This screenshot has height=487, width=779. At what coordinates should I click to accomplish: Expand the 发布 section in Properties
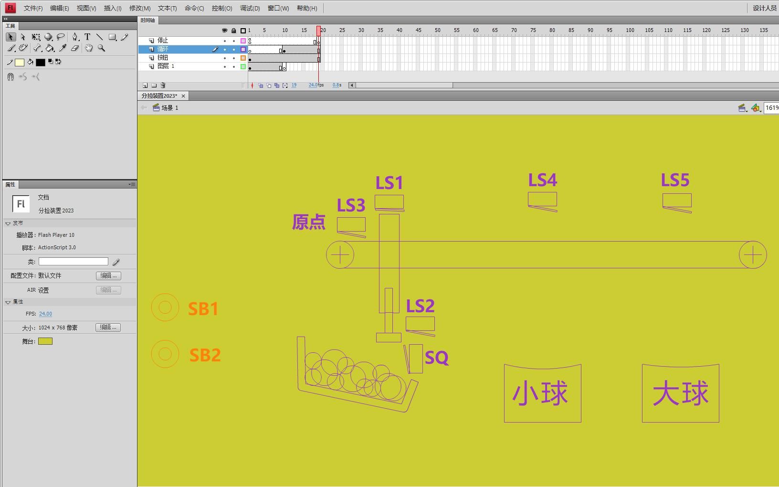point(8,222)
